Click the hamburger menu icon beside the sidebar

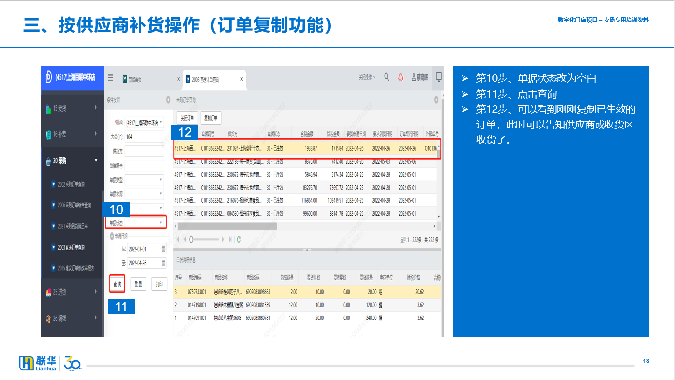pos(110,78)
